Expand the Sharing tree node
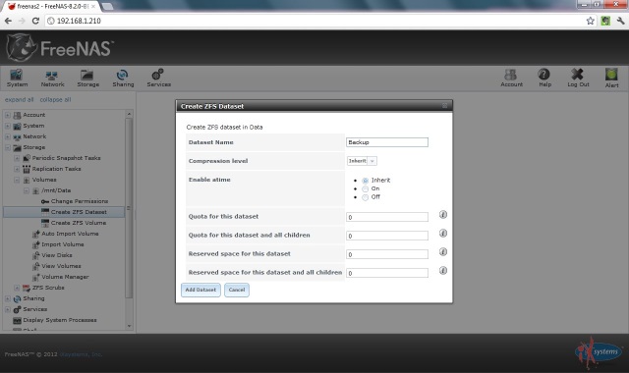Viewport: 629px width, 373px height. click(x=8, y=298)
